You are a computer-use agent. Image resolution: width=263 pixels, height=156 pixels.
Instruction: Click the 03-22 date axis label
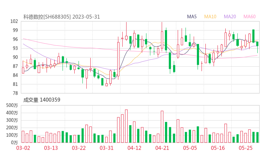click(x=79, y=148)
